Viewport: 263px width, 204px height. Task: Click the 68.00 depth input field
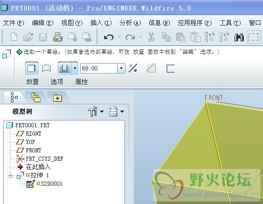[x=99, y=68]
